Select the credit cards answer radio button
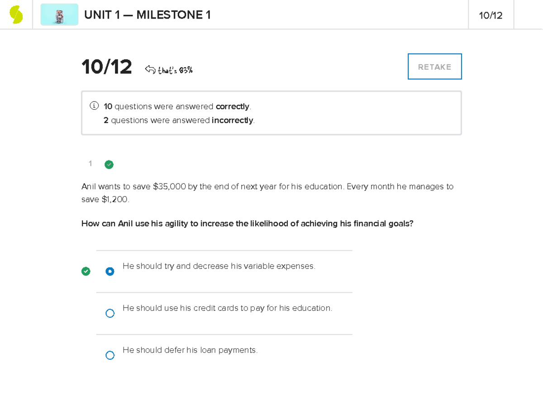Viewport: 543px width, 420px height. 110,313
